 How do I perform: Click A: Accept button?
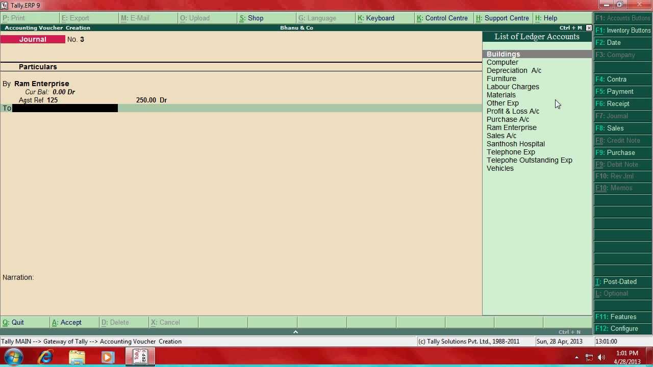[x=74, y=322]
